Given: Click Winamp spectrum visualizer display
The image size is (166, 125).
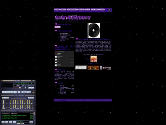Looking at the screenshot, I should tap(8, 85).
